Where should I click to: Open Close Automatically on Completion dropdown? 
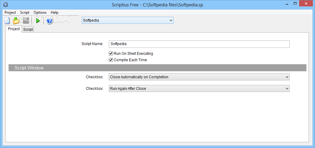(199, 77)
